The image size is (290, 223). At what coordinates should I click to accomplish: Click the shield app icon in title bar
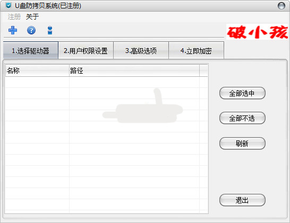[8, 6]
